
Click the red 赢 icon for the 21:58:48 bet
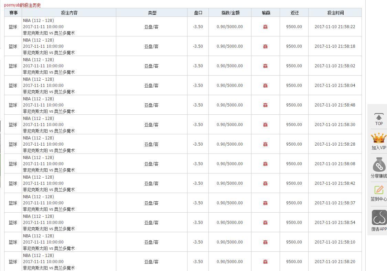coord(265,105)
